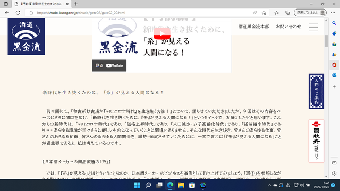
Task: Open Task View on taskbar
Action: 159,185
